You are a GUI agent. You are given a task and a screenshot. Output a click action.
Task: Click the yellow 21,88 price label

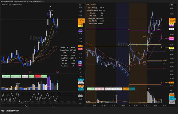(171, 24)
